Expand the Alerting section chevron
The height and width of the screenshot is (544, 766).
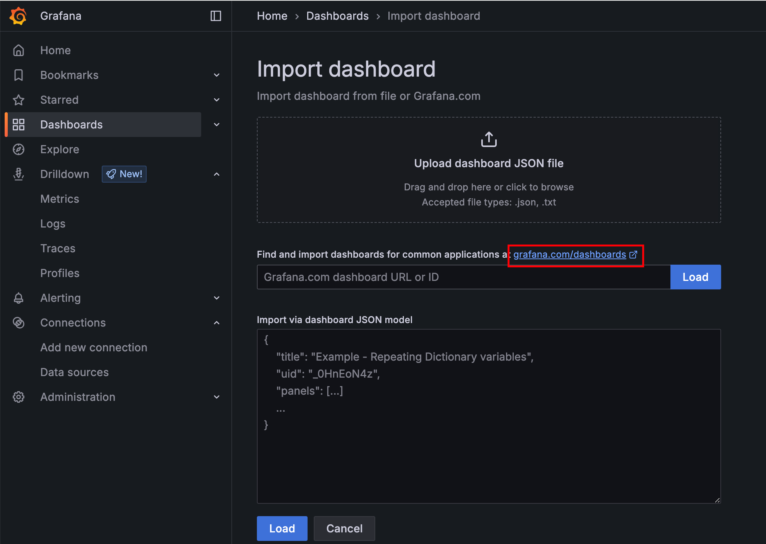217,298
